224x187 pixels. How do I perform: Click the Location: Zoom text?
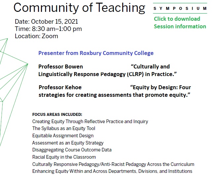point(36,36)
